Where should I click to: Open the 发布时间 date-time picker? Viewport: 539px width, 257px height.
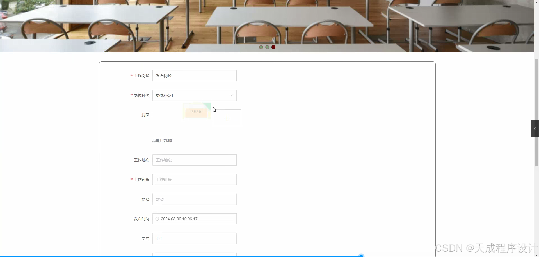194,219
